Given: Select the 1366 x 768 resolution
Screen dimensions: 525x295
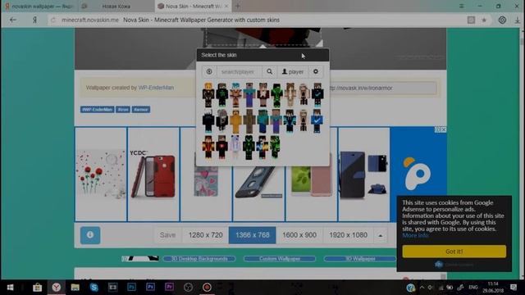Looking at the screenshot, I should point(252,235).
